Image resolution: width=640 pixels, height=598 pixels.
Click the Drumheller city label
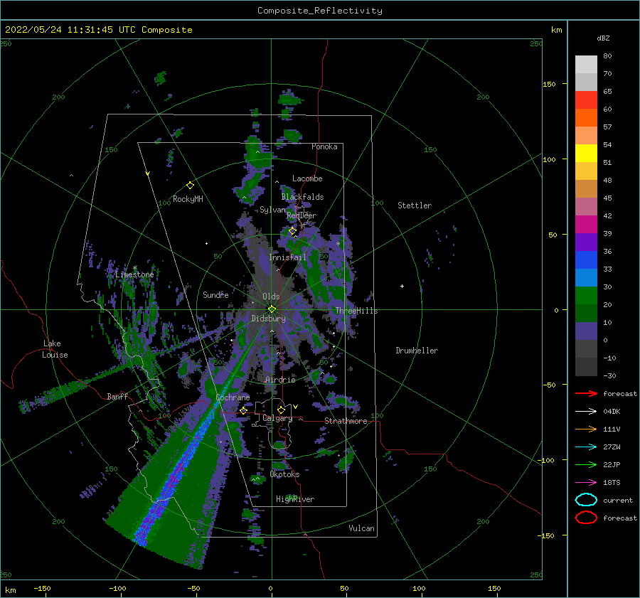pos(417,351)
